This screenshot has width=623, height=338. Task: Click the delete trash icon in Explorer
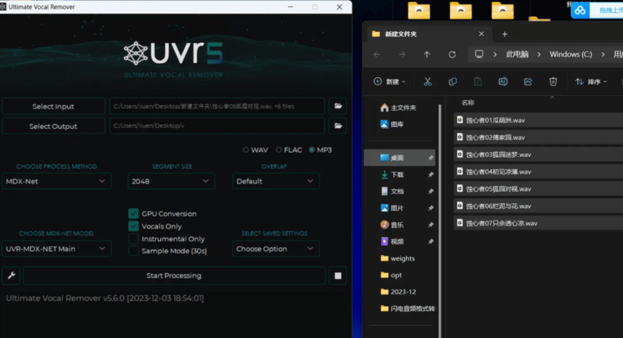point(553,82)
